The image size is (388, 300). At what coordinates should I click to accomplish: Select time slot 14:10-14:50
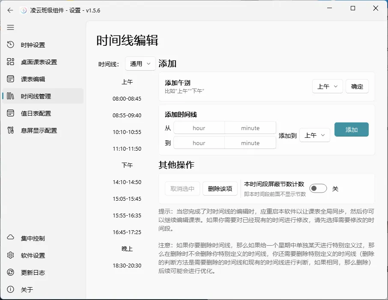pyautogui.click(x=127, y=182)
